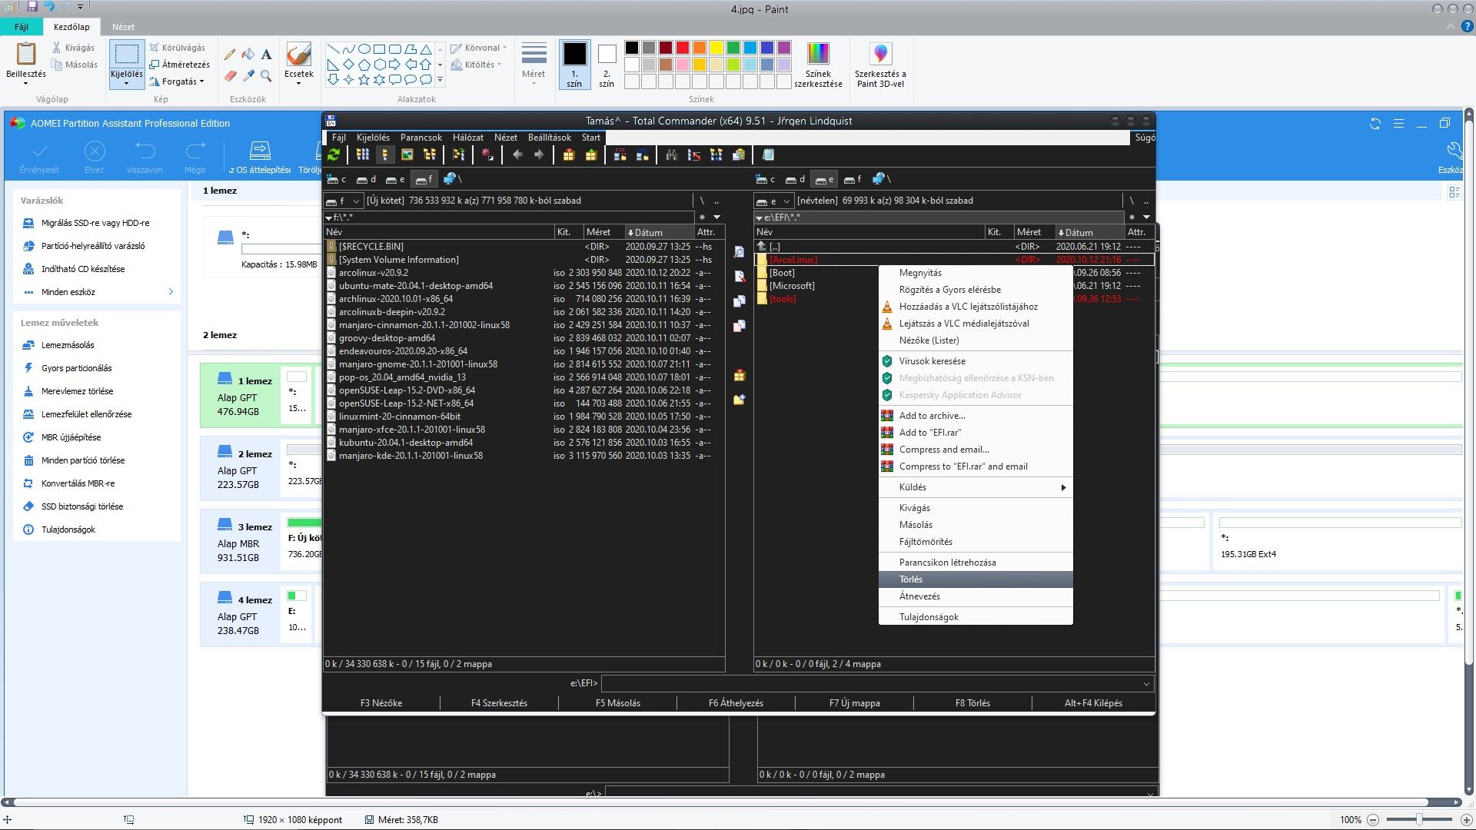
Task: Open the Kitöltés fill dropdown
Action: tap(475, 65)
